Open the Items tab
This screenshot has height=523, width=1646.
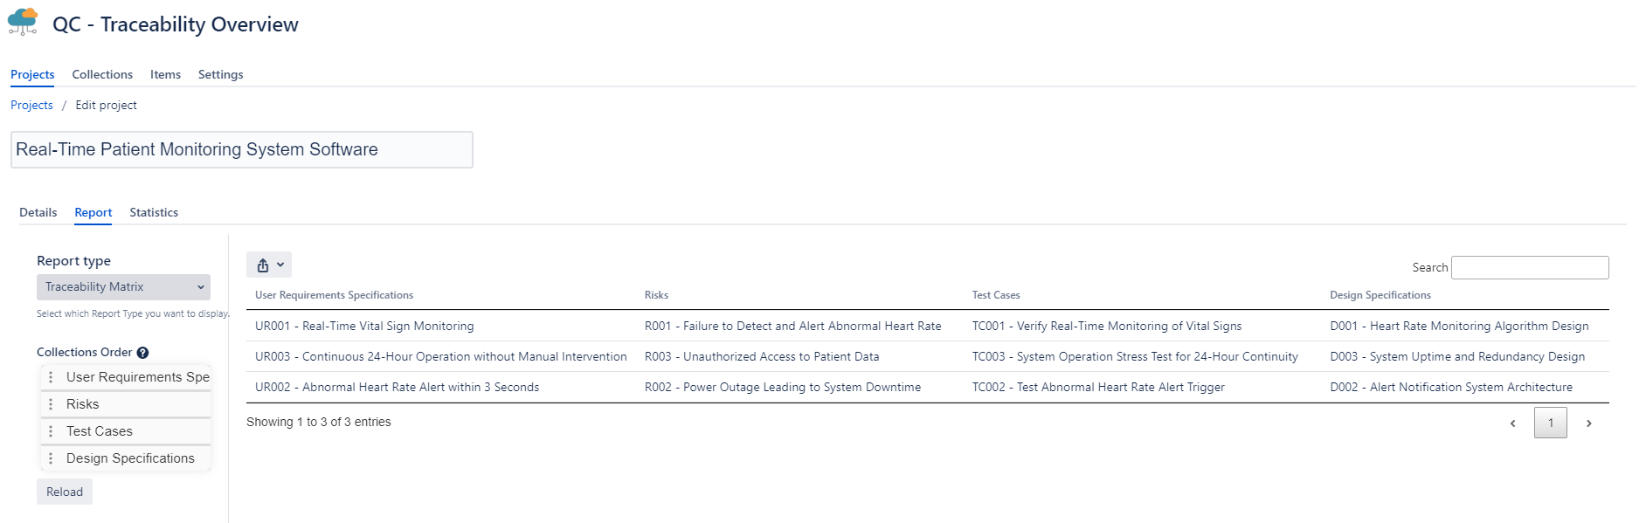click(x=165, y=74)
